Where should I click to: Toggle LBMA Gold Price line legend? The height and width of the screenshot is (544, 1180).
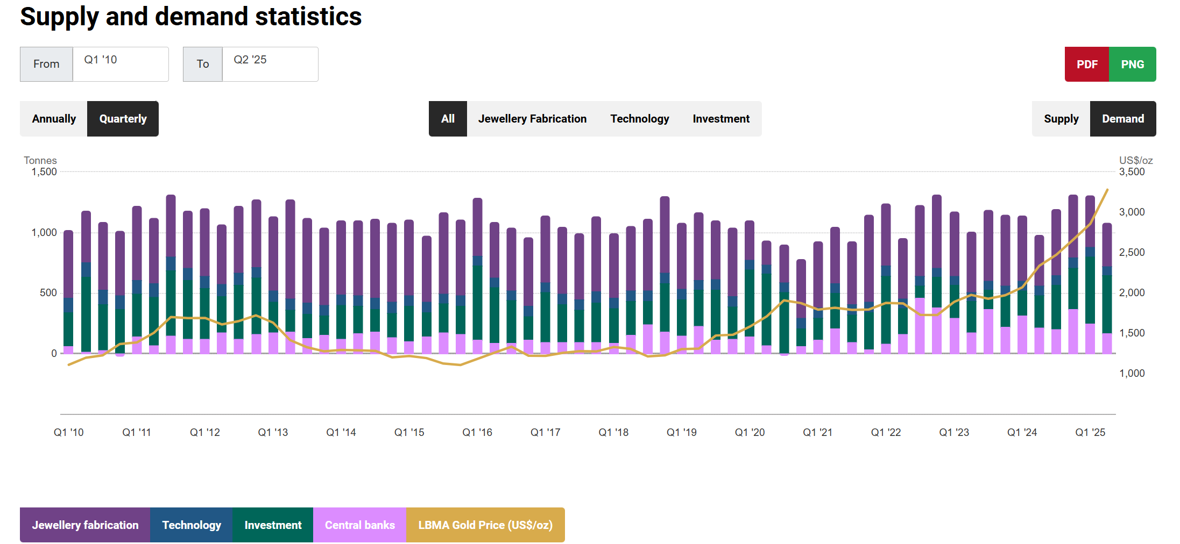(x=485, y=525)
